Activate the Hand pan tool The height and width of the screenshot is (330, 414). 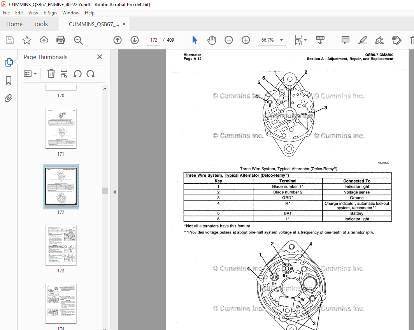(212, 40)
